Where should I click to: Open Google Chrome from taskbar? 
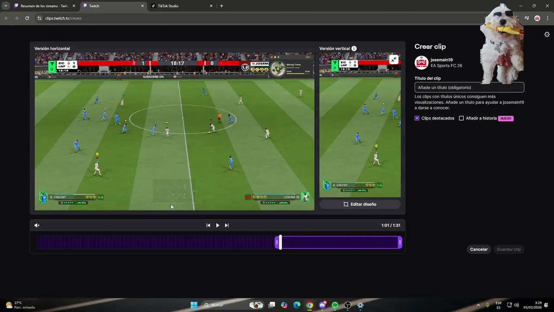[x=309, y=305]
